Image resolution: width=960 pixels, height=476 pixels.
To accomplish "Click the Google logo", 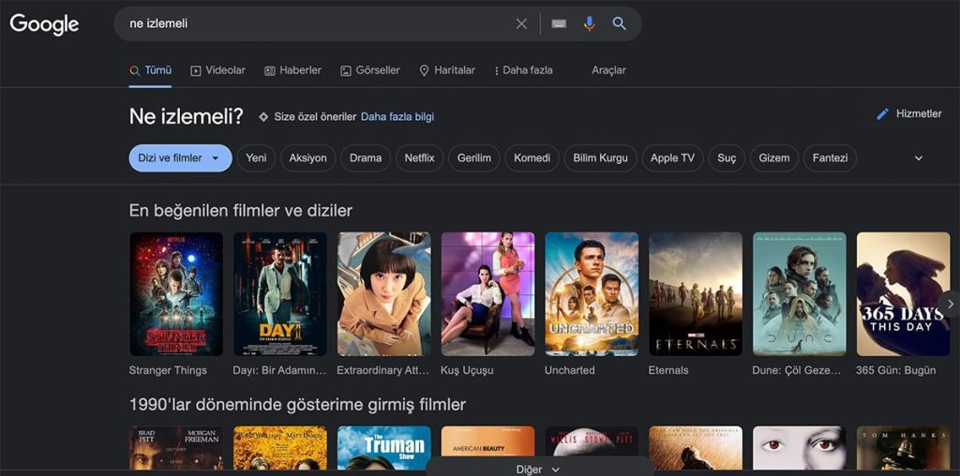I will [x=44, y=24].
